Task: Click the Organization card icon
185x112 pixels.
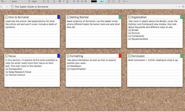Action: pos(129,17)
